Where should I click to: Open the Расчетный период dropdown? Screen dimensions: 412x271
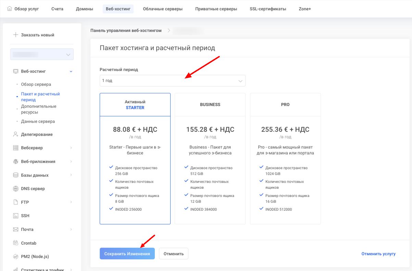tap(172, 81)
